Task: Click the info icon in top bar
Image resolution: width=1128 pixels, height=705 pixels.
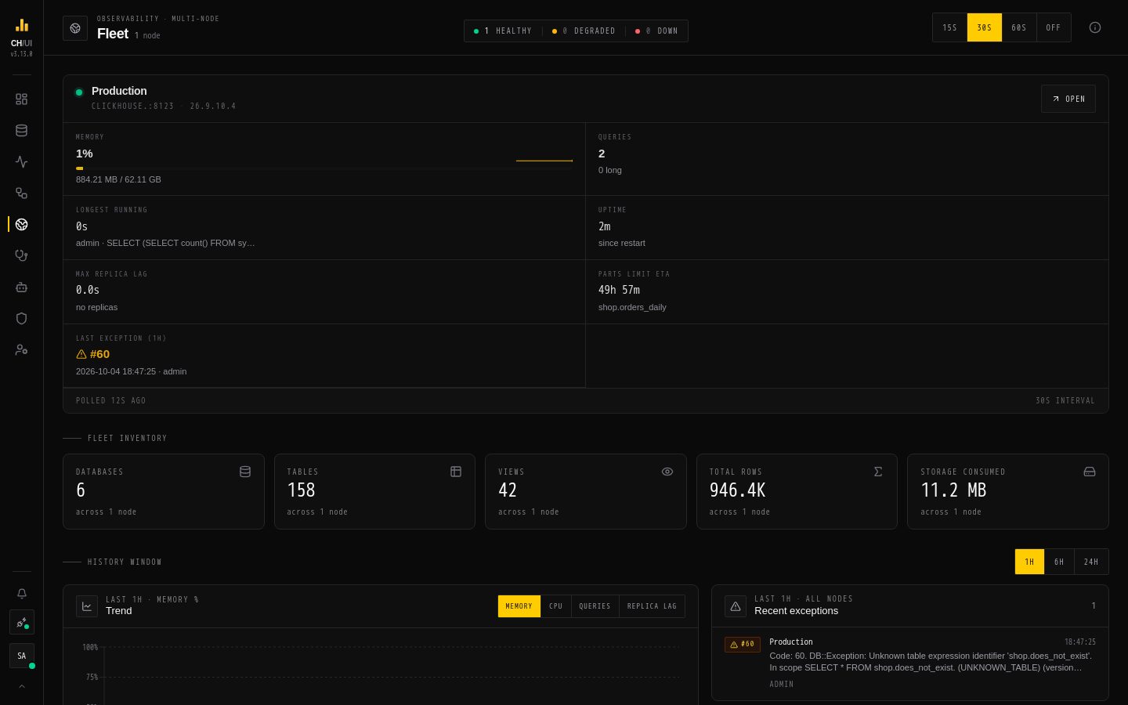Action: 1095,27
